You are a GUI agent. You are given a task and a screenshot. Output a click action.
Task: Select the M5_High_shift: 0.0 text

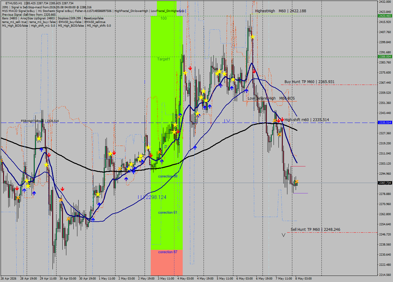pyautogui.click(x=99, y=25)
